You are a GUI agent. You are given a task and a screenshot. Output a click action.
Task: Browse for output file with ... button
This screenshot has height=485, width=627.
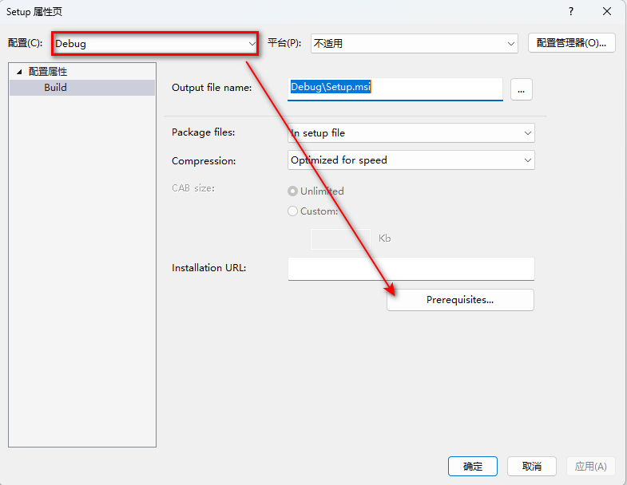coord(521,89)
